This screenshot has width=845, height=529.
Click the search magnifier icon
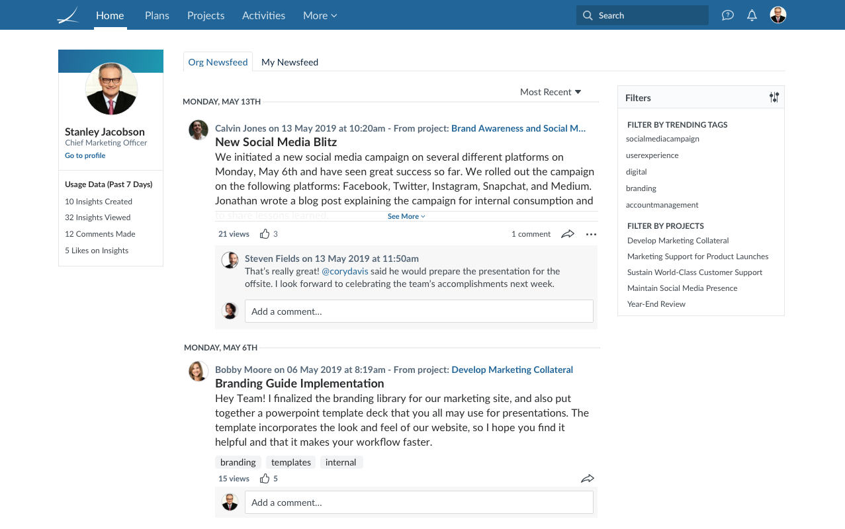(x=588, y=15)
